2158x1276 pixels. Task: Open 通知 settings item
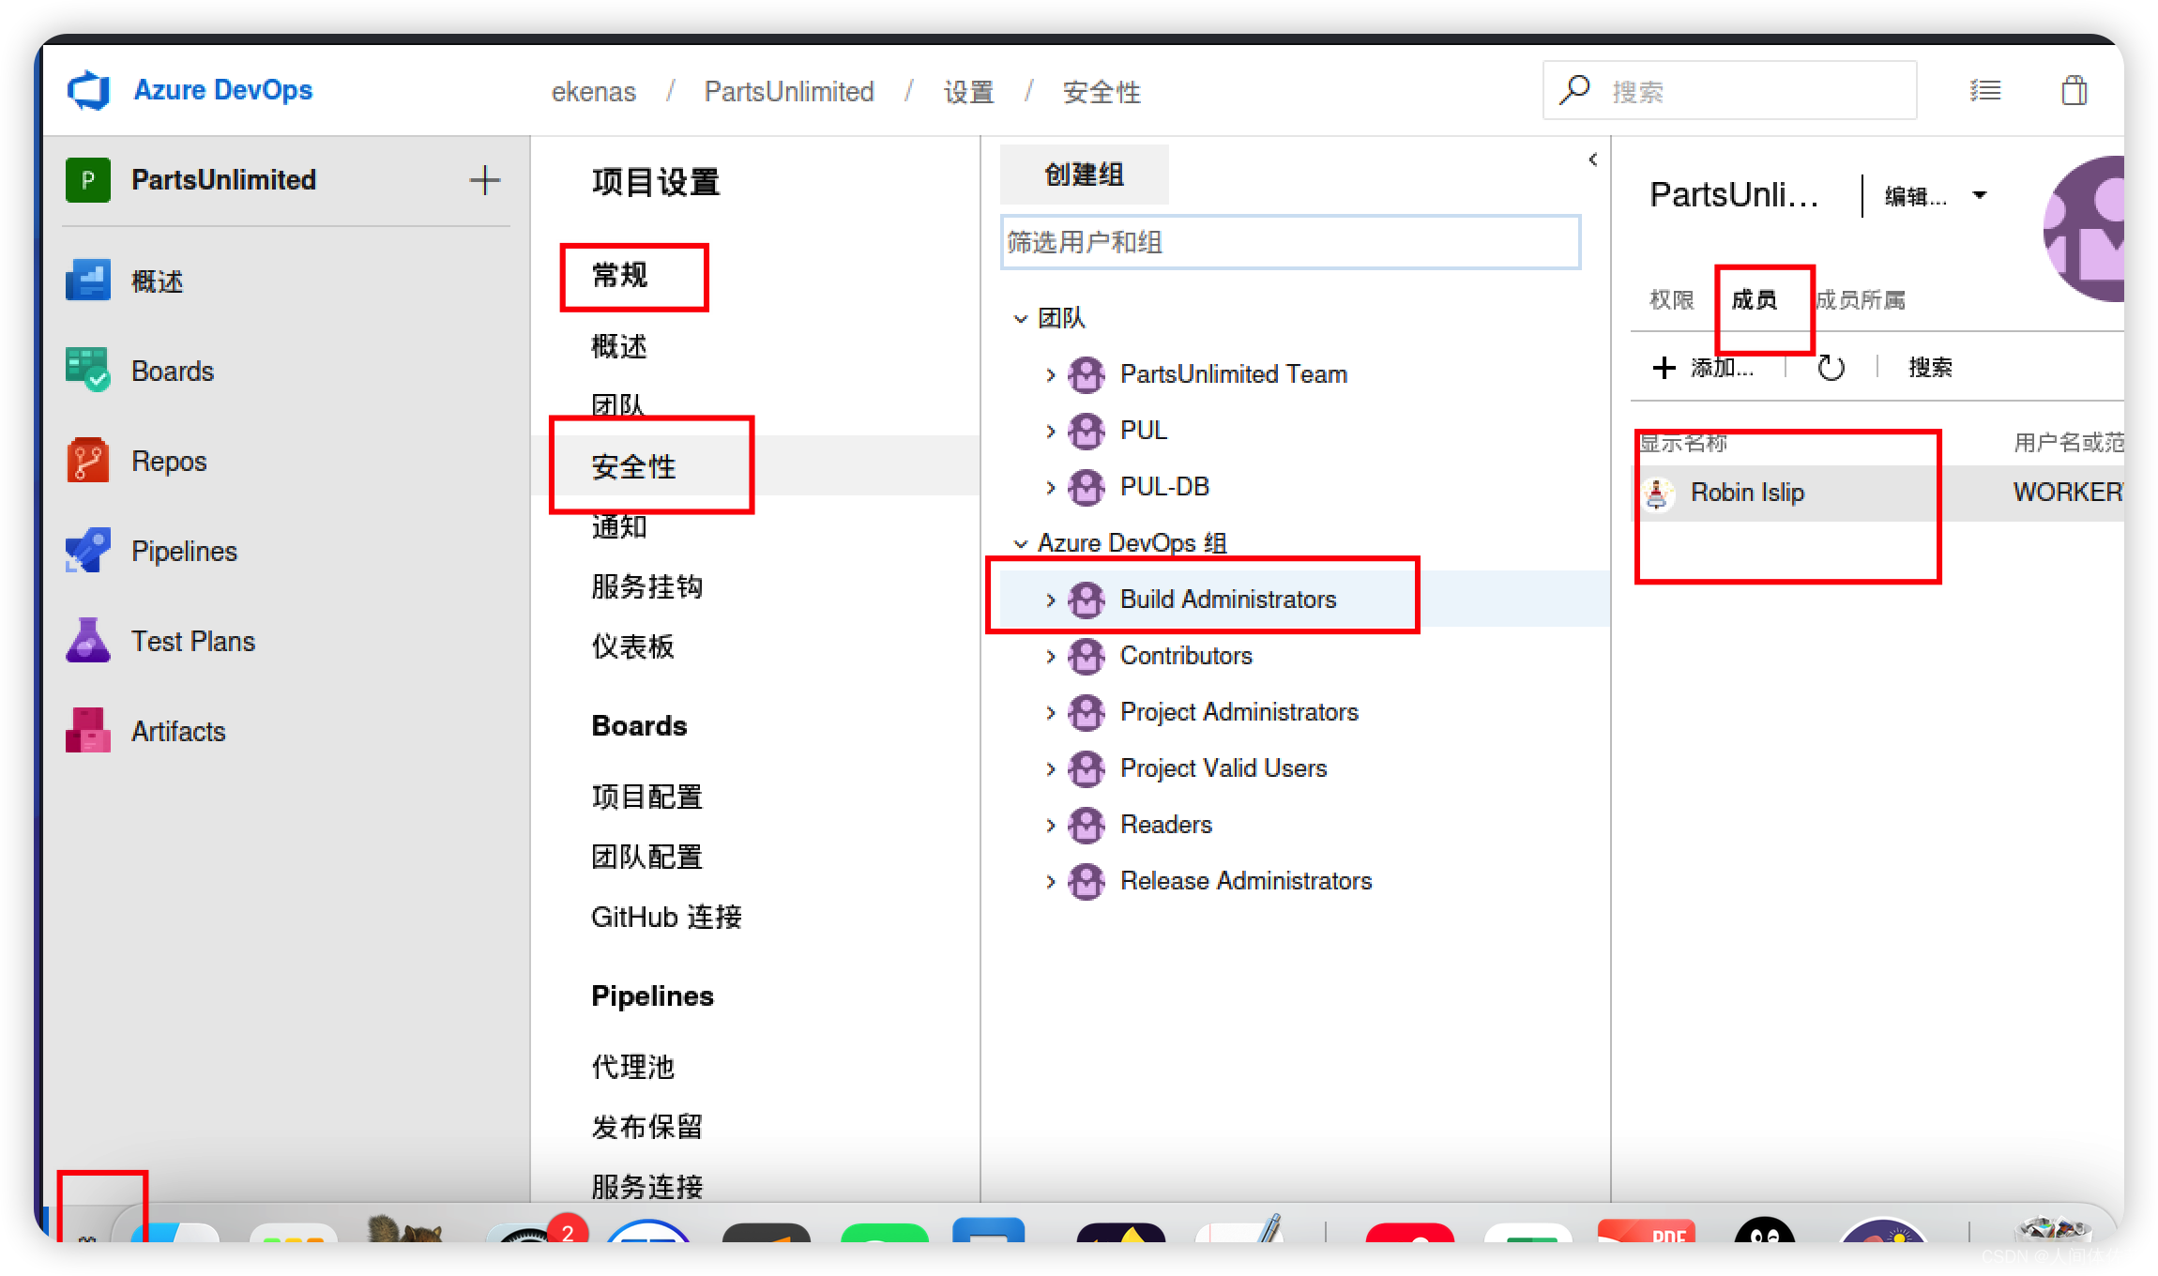click(618, 526)
